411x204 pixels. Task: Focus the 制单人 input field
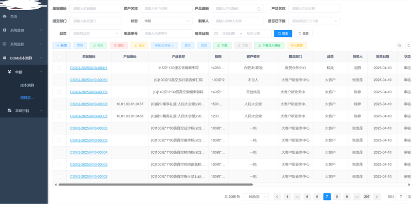(x=237, y=21)
